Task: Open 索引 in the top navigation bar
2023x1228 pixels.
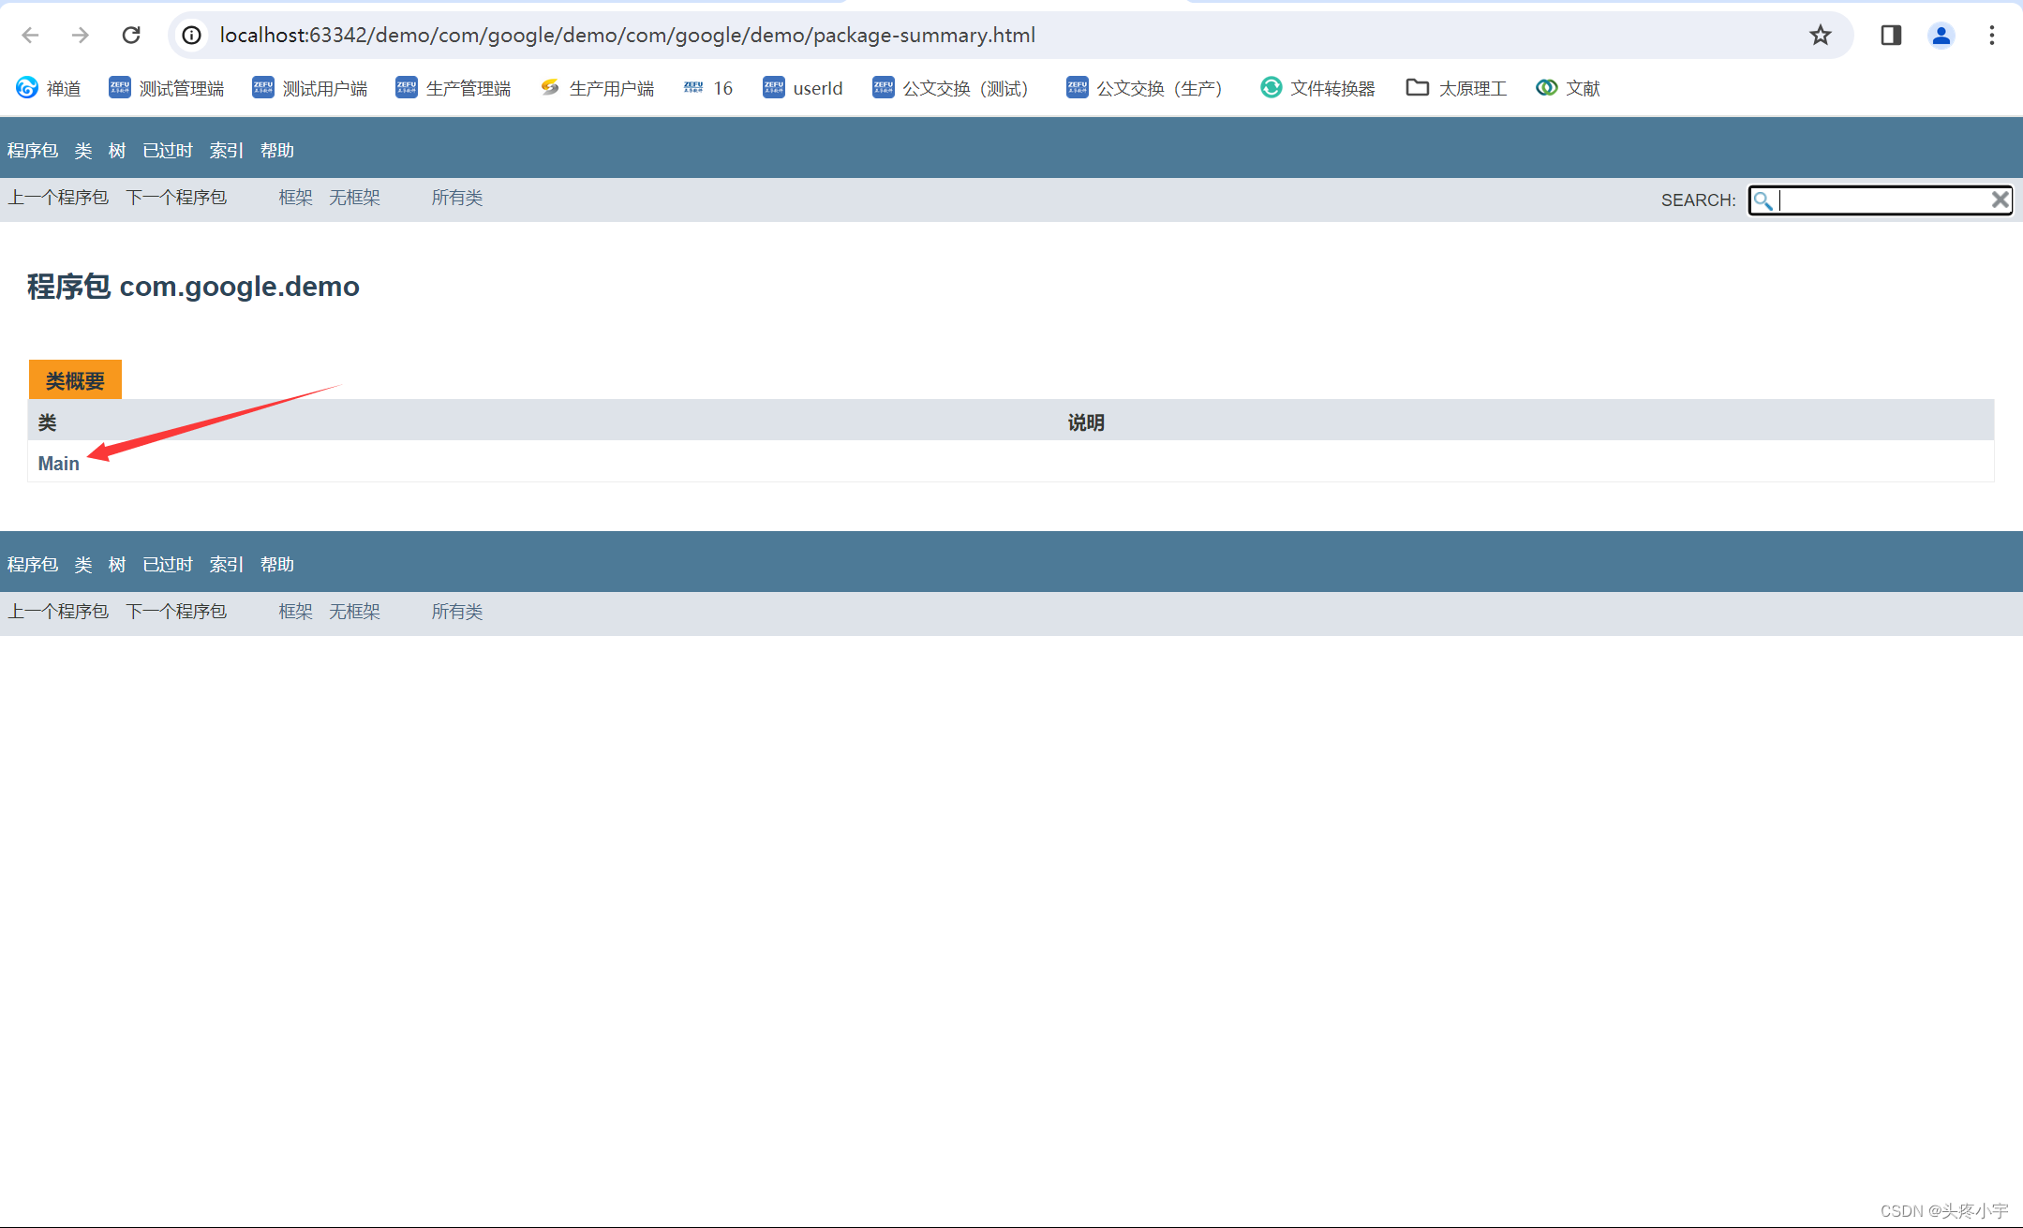Action: point(226,150)
